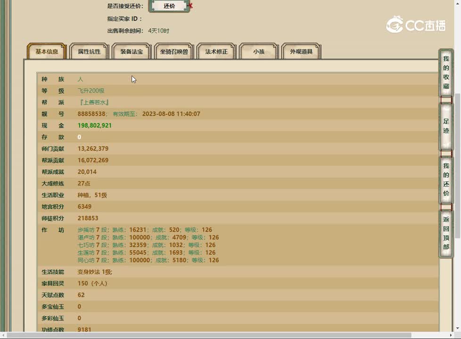Viewport: 461px width, 339px height.
Task: Select 家具回灵 value 150（个人）
Action: pos(92,283)
